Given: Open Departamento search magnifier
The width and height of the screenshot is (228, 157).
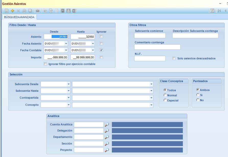Looking at the screenshot, I should [x=107, y=137].
